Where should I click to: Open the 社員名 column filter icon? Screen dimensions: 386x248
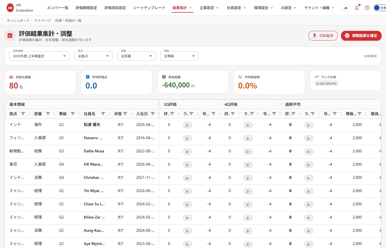click(x=103, y=114)
